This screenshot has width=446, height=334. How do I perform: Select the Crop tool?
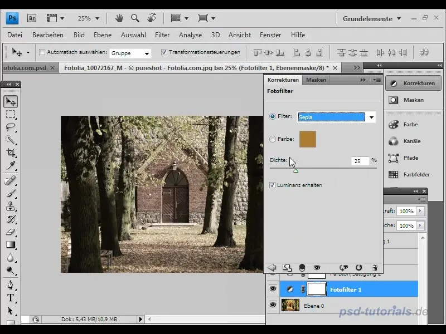point(11,153)
